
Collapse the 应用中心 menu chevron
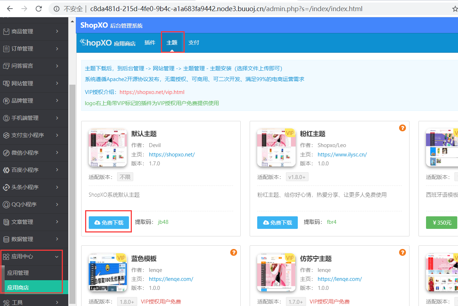pos(56,256)
